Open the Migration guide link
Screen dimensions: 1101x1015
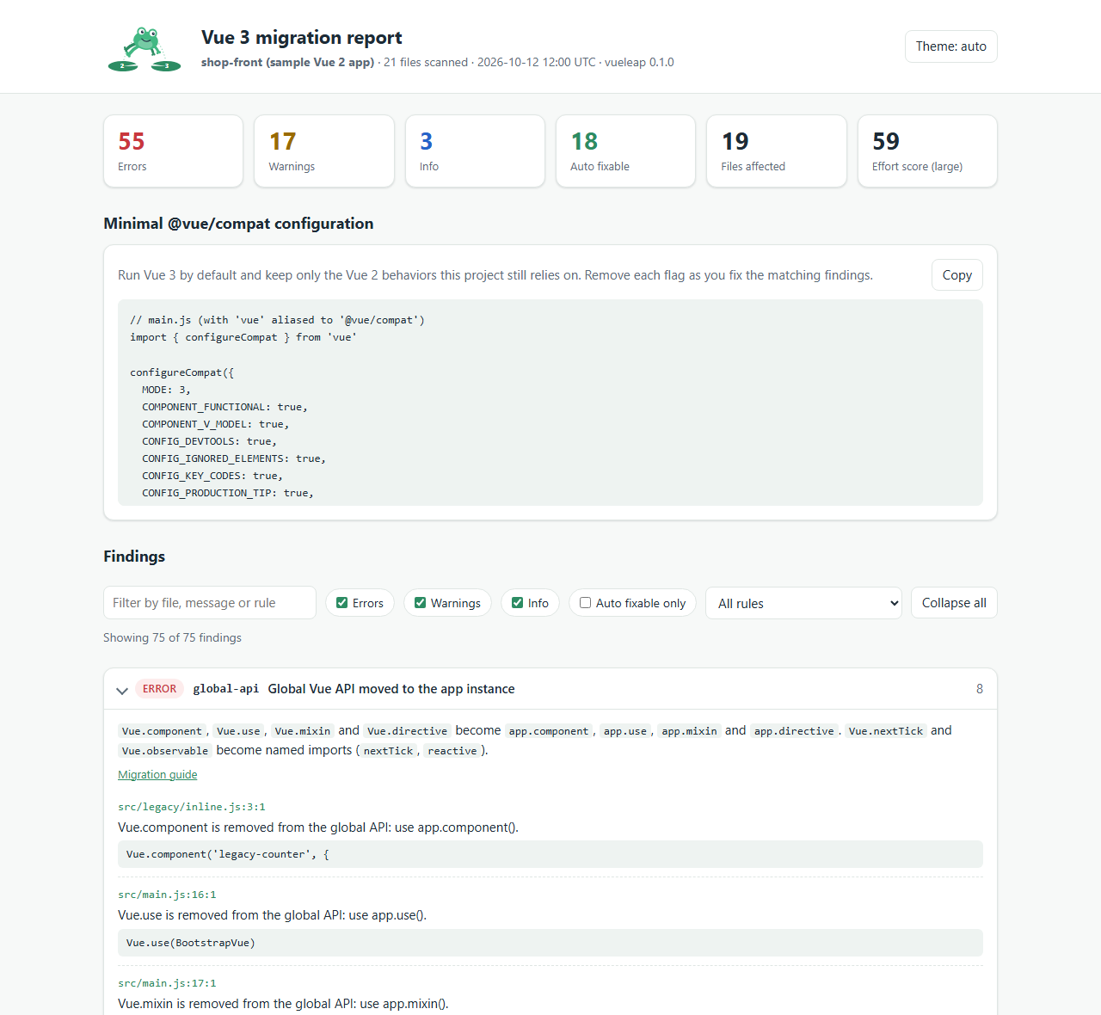click(157, 774)
